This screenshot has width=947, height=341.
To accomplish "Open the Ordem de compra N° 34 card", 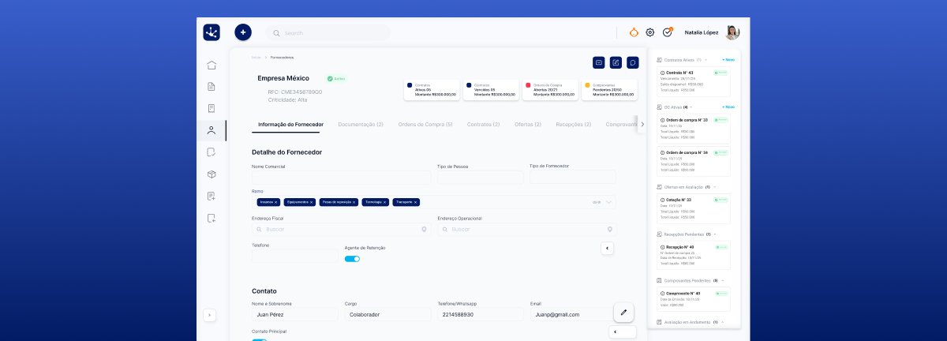I will (694, 161).
